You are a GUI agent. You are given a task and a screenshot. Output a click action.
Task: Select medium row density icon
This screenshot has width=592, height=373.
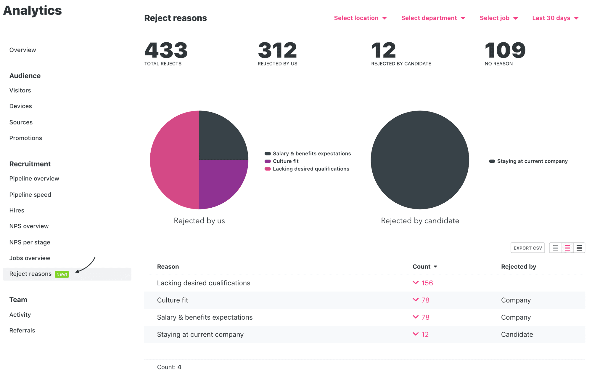567,248
